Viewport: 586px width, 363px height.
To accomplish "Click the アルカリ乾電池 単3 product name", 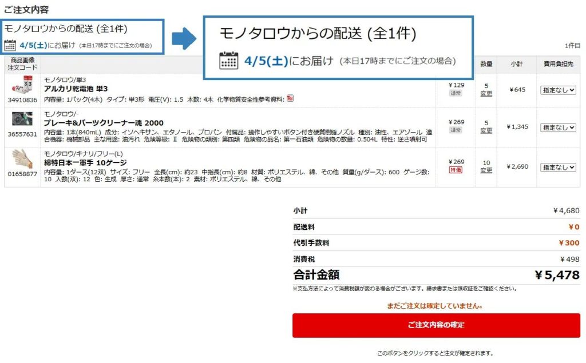I will pos(76,89).
